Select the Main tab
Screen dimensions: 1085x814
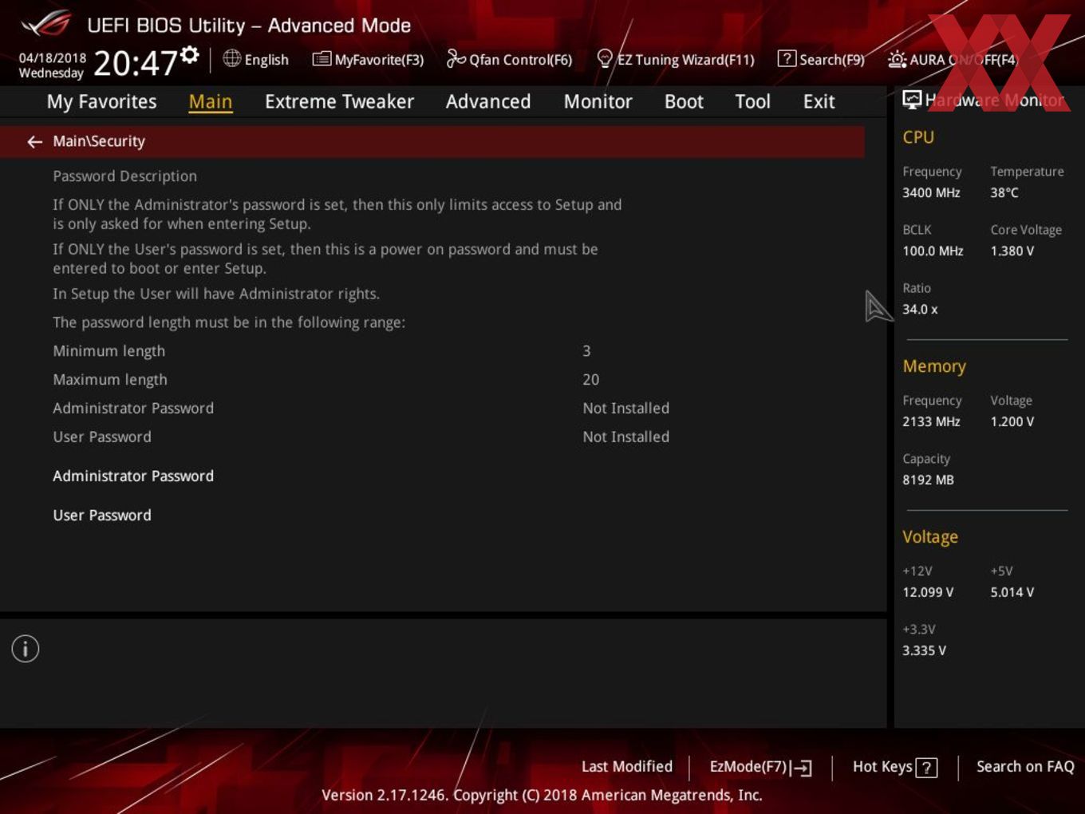[211, 101]
